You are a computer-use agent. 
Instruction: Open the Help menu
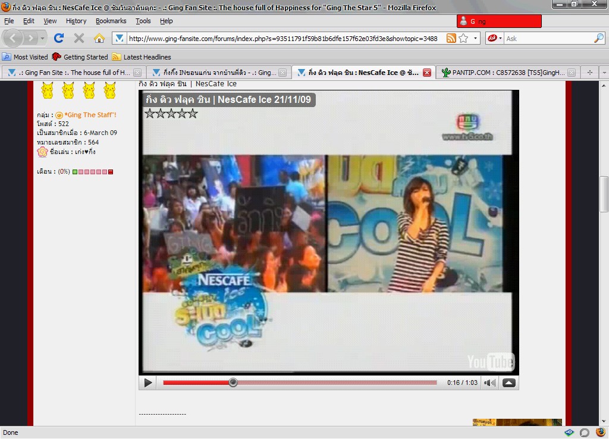[x=167, y=21]
